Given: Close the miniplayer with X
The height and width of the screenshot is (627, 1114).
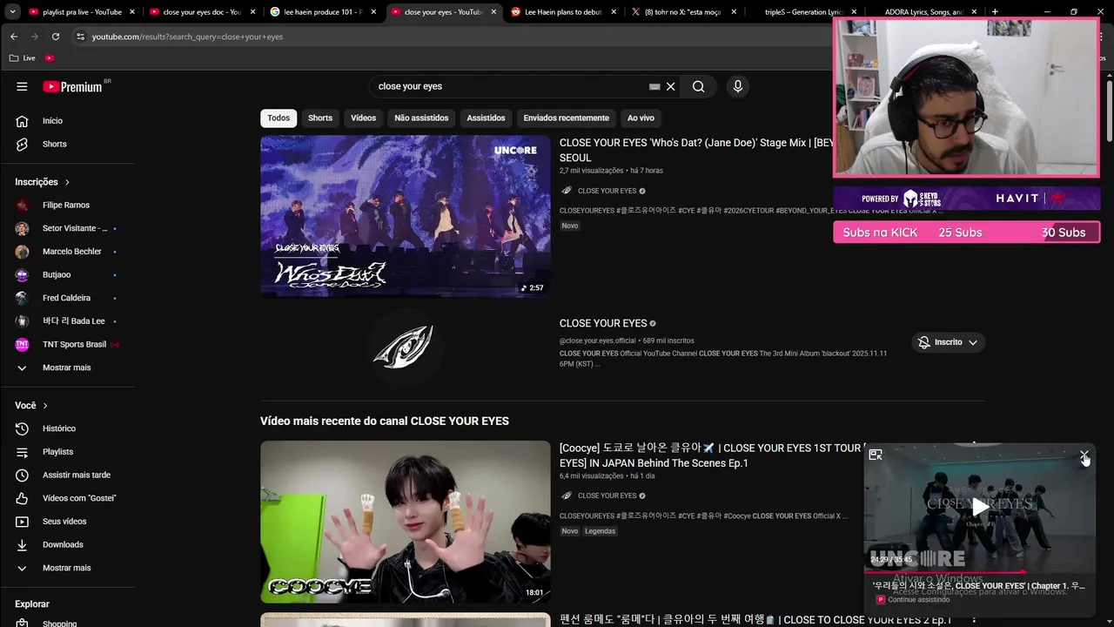Looking at the screenshot, I should 1084,455.
